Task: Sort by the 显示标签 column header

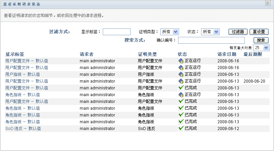Action: pos(15,55)
